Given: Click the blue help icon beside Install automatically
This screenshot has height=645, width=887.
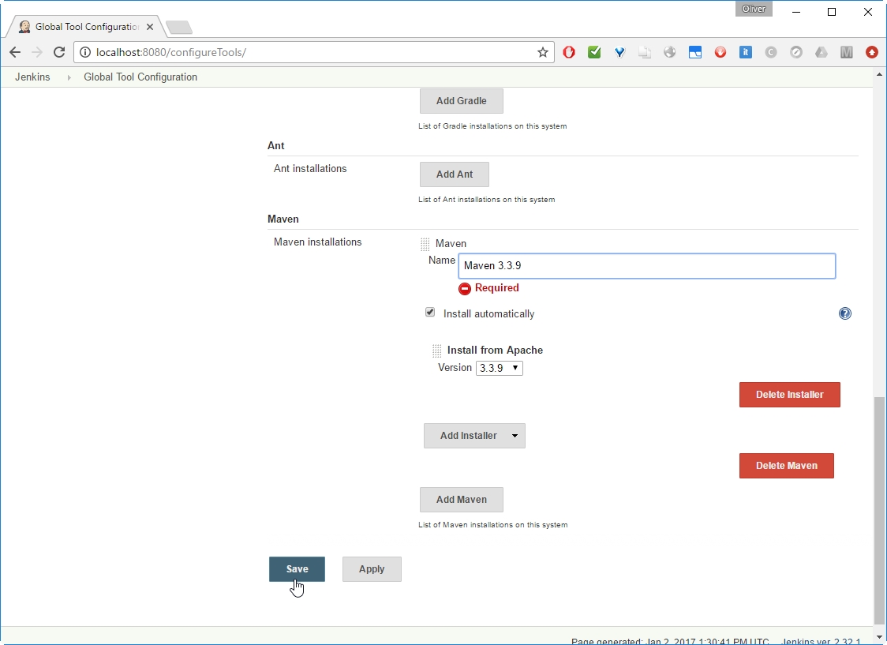Looking at the screenshot, I should pyautogui.click(x=845, y=313).
